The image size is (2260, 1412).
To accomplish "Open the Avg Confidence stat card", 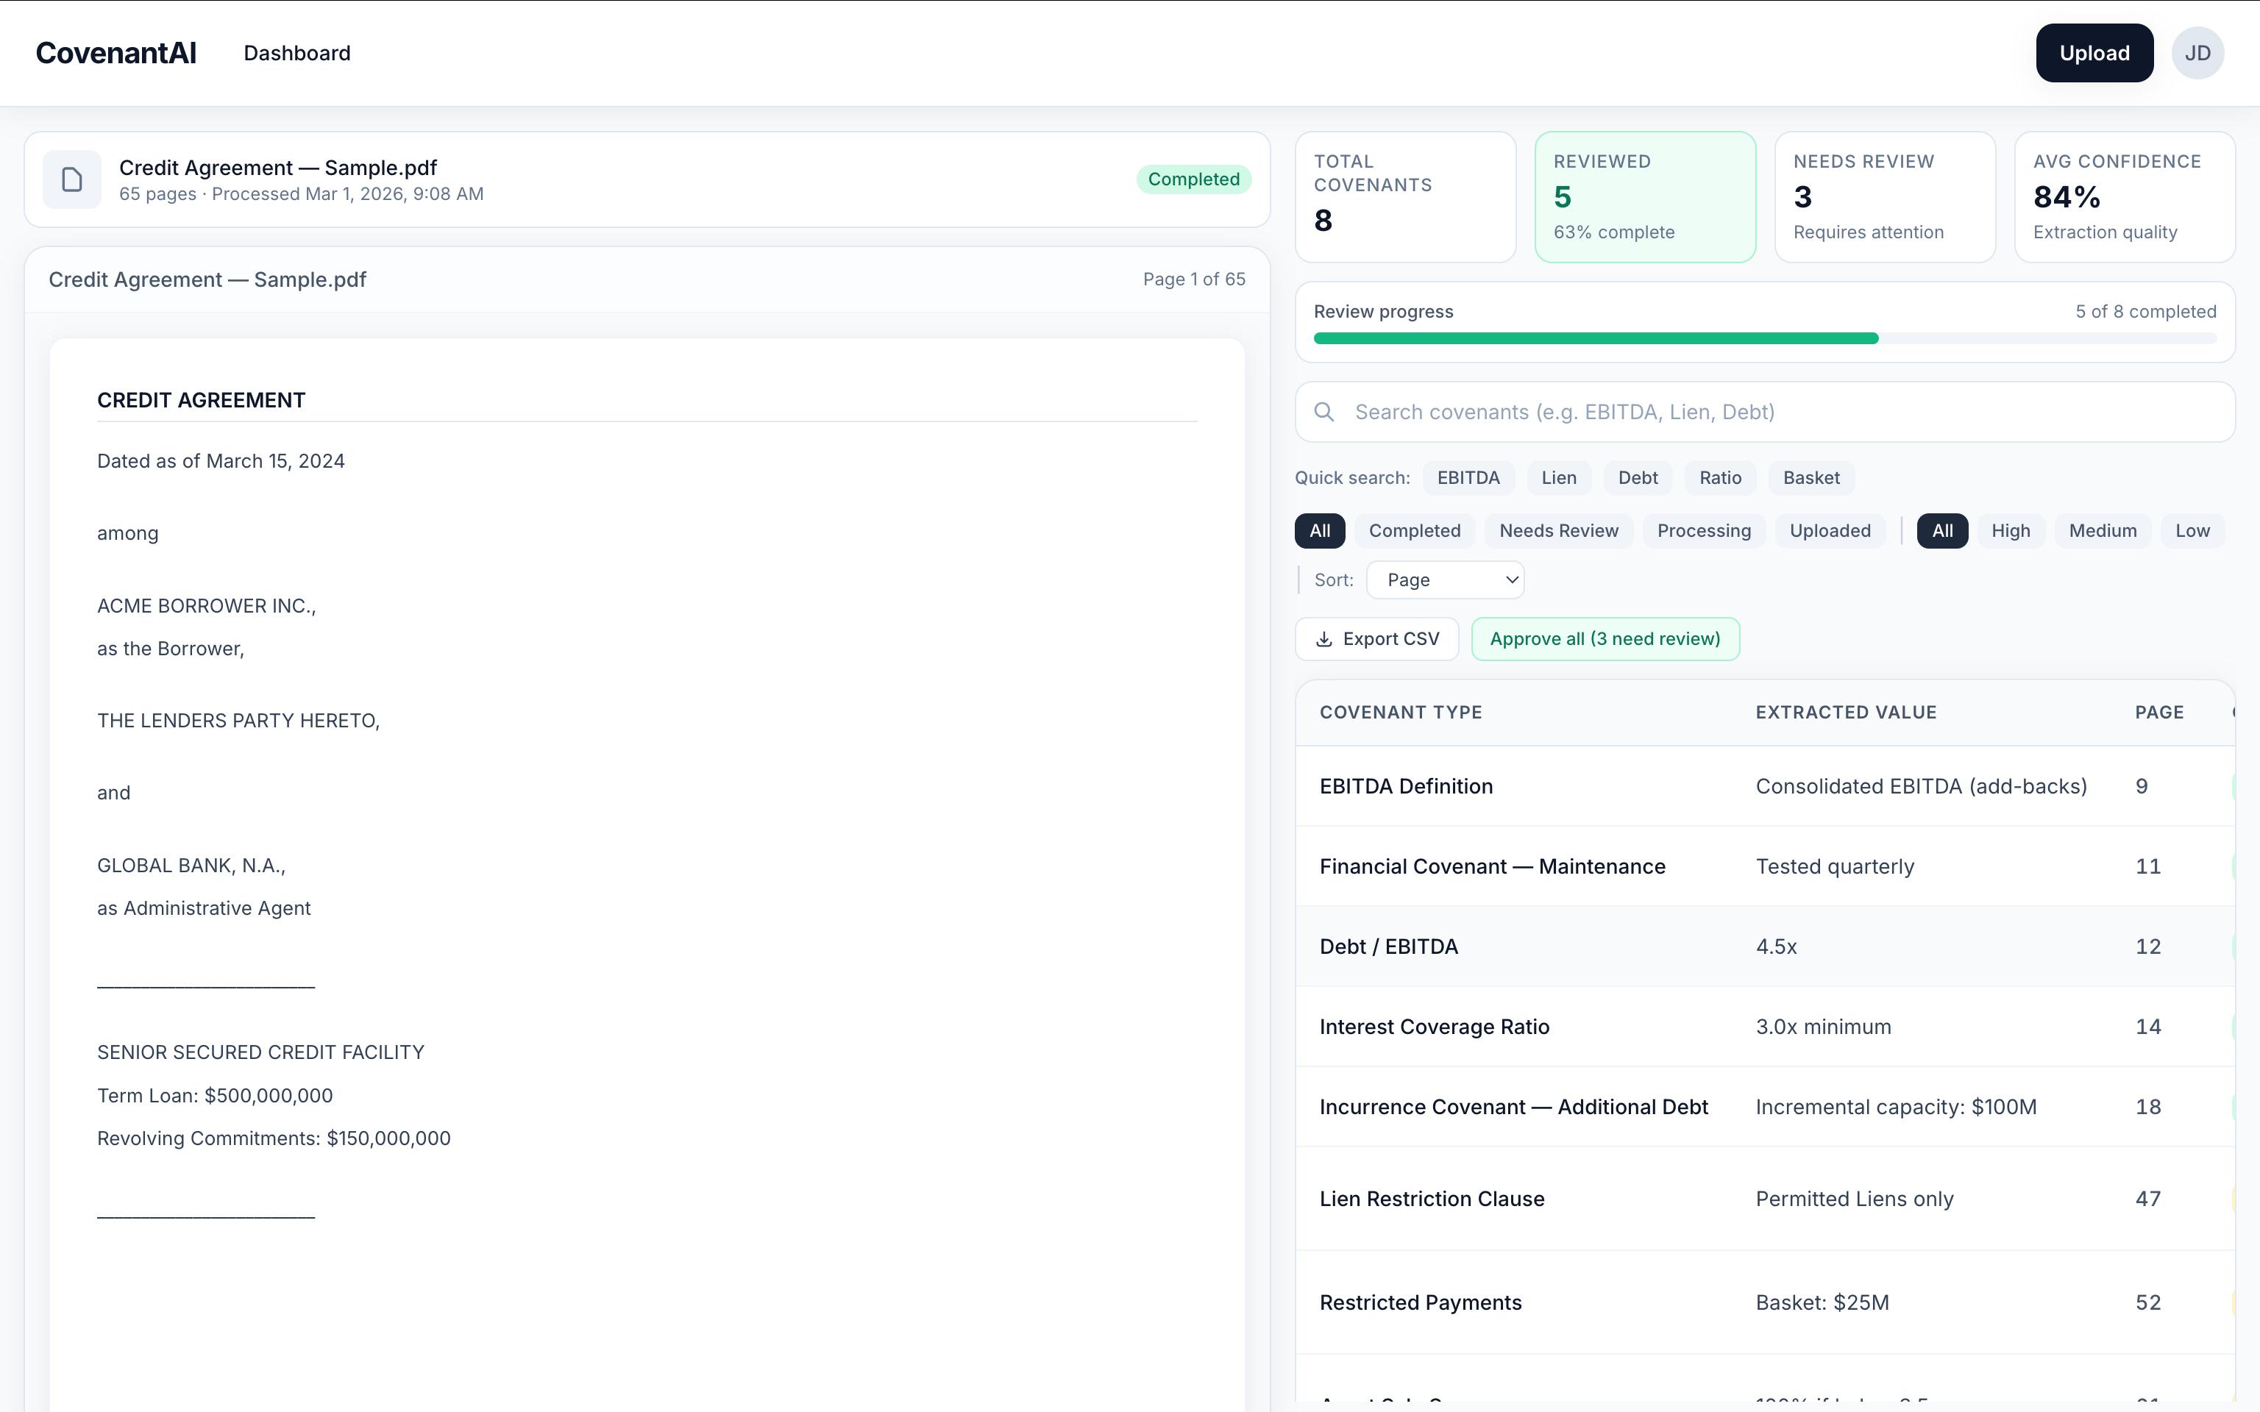I will (x=2125, y=197).
